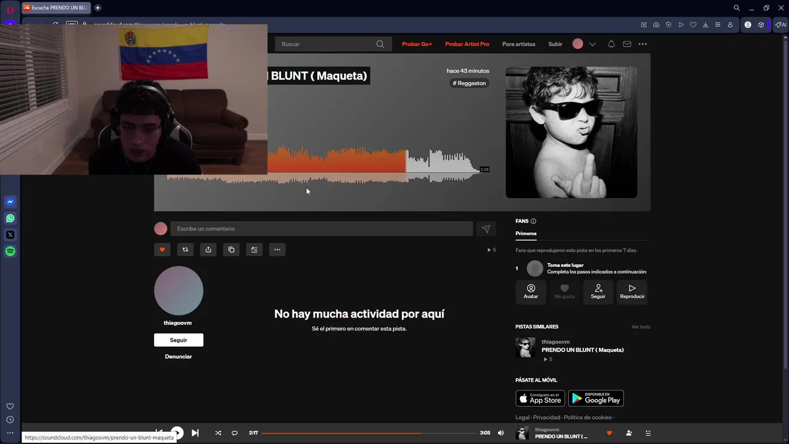This screenshot has width=789, height=444.
Task: Seek on the player bar progress line
Action: point(368,433)
